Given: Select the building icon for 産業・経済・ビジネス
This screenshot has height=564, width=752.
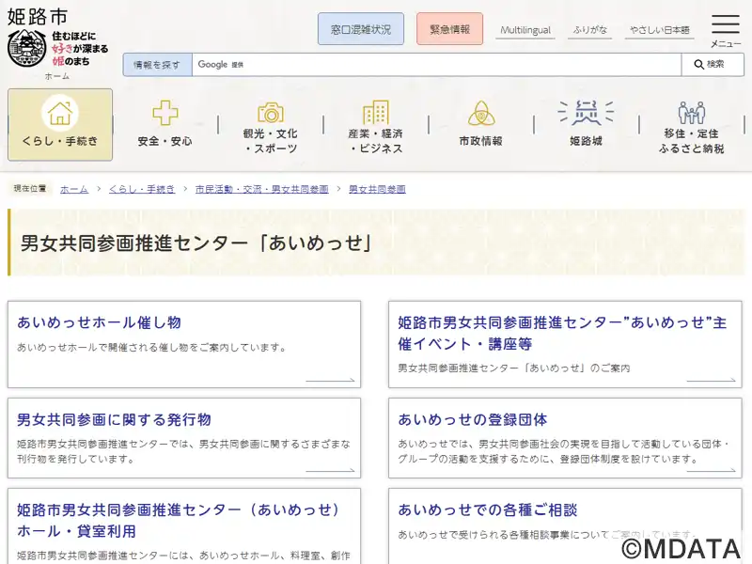Looking at the screenshot, I should tap(376, 113).
